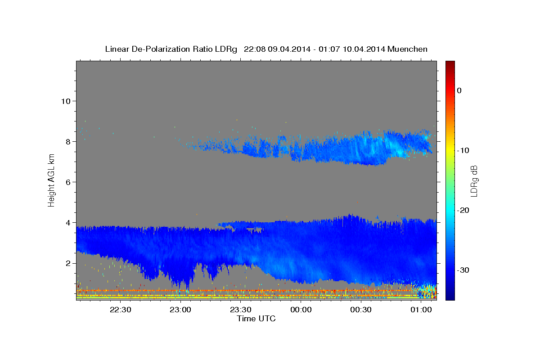Click the dark red top of colorbar
Screen dimensions: 540x360
click(x=450, y=65)
